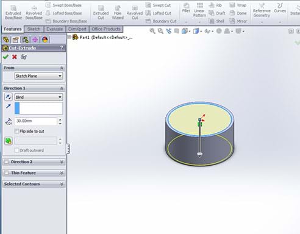
Task: Increase depth with spinner up arrow
Action: pyautogui.click(x=60, y=119)
